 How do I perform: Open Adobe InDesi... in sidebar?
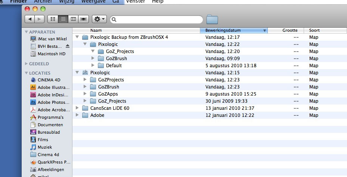49,95
